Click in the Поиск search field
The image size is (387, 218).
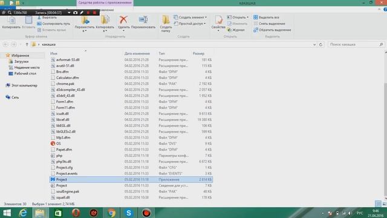[356, 44]
